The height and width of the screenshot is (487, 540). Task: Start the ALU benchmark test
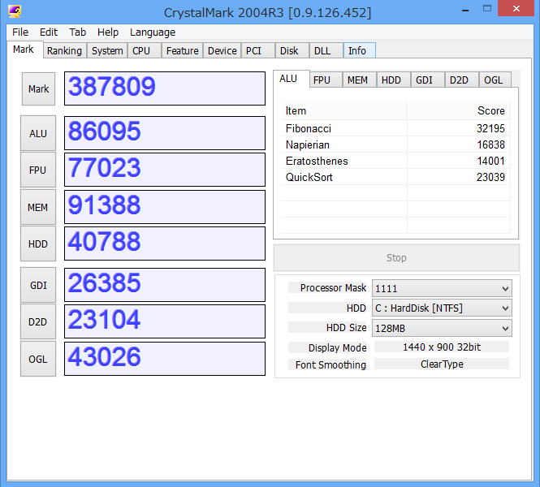[x=38, y=133]
